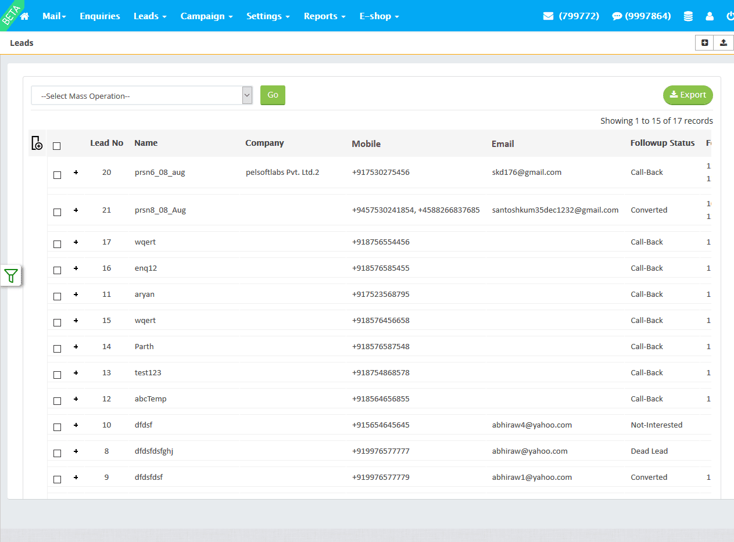The width and height of the screenshot is (734, 542).
Task: Sort by the Lead No column header
Action: 106,143
